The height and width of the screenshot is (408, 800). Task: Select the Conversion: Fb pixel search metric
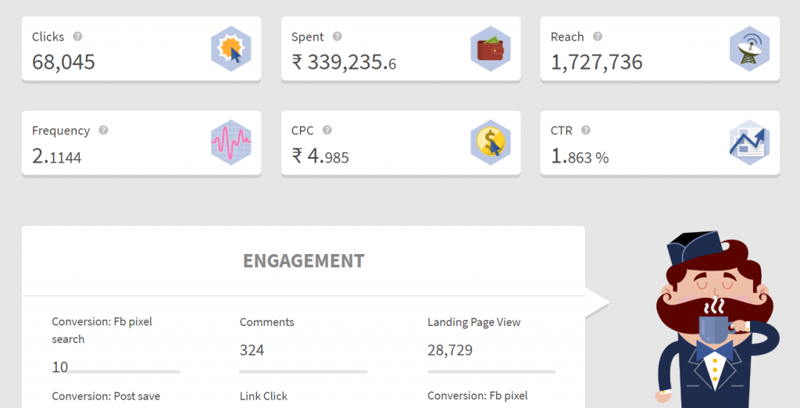point(102,331)
